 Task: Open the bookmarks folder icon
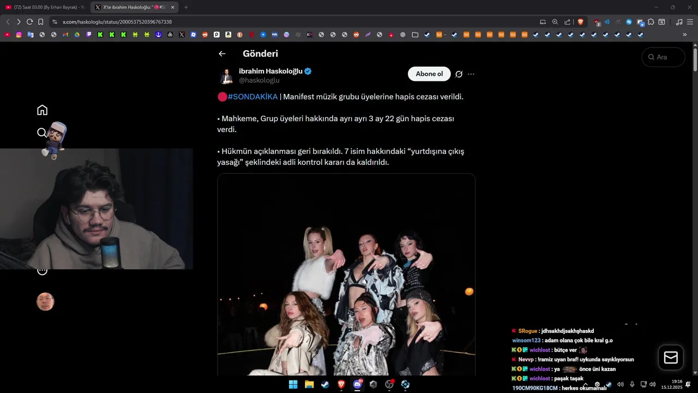tap(415, 34)
